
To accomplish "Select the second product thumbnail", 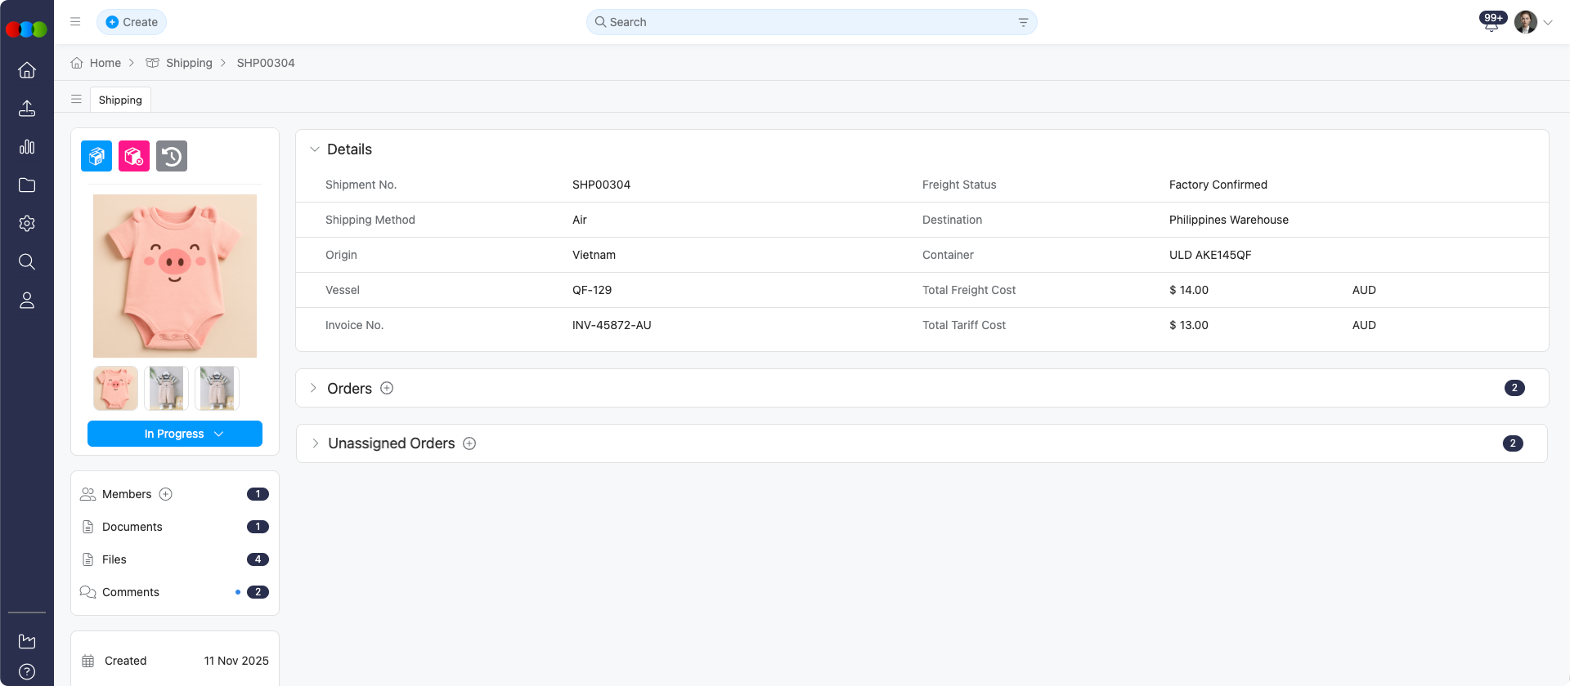I will click(166, 388).
